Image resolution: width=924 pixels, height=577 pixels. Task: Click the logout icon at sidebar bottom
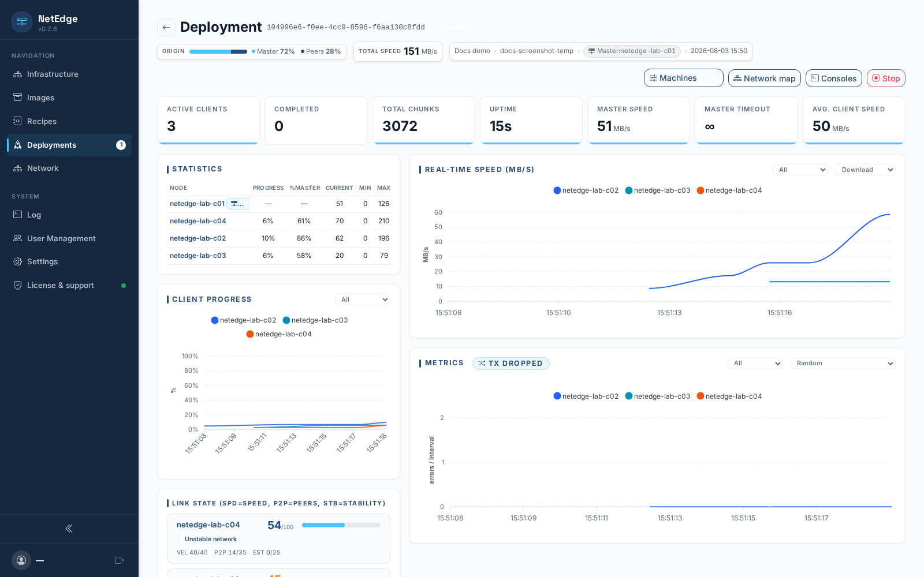coord(120,560)
